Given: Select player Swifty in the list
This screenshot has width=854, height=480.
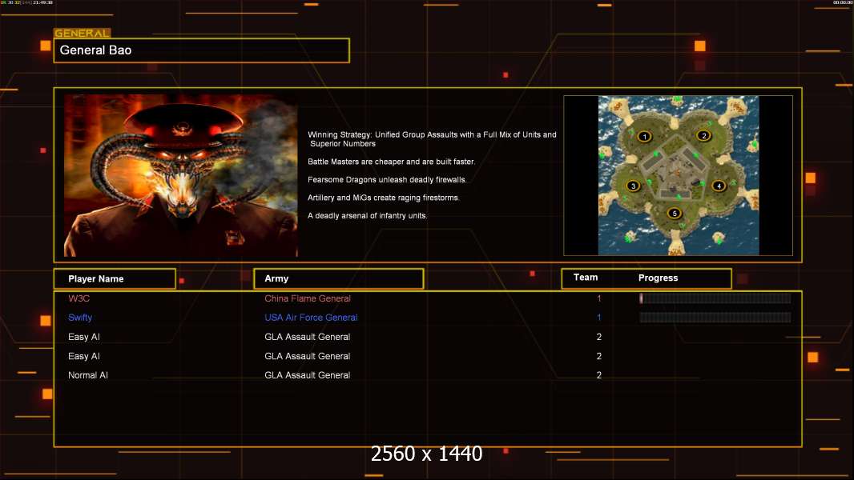Looking at the screenshot, I should pos(80,318).
